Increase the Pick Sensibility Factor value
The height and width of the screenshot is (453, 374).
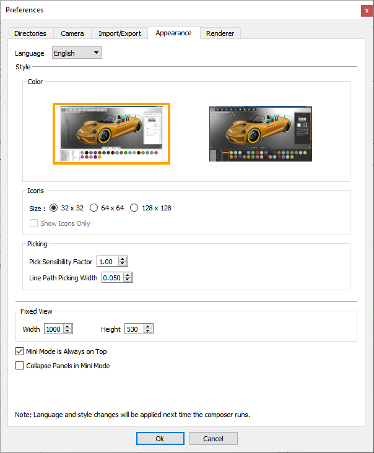[x=123, y=259]
